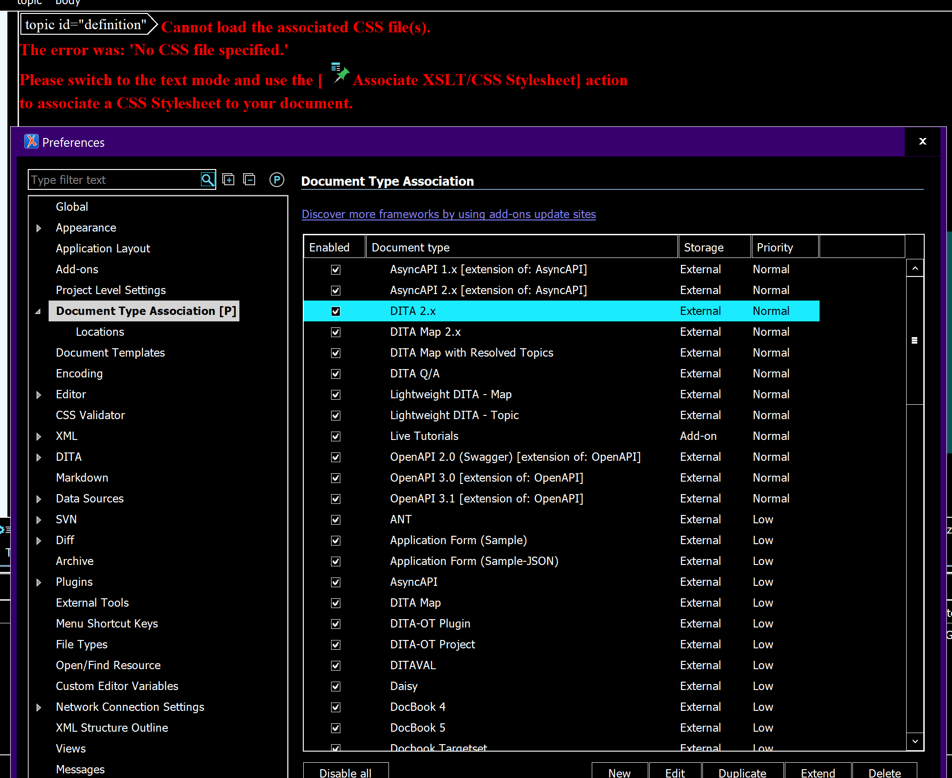Select the Locations sub-page
Screen dimensions: 952x778
click(100, 332)
